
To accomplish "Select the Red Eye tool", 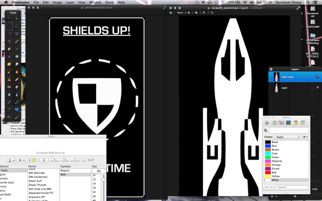I will [x=9, y=87].
